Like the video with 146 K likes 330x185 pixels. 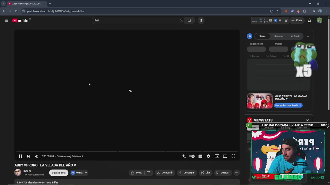coord(136,173)
